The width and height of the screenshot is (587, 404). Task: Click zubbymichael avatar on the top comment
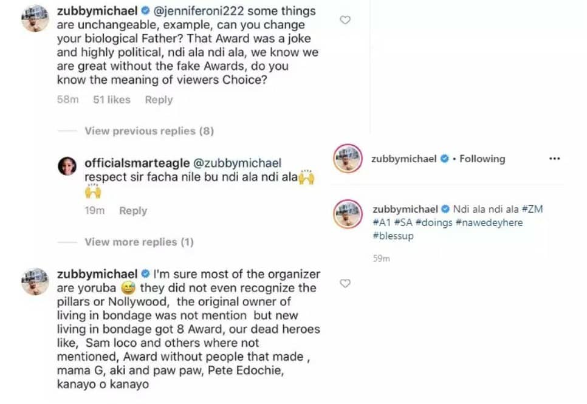pyautogui.click(x=35, y=18)
